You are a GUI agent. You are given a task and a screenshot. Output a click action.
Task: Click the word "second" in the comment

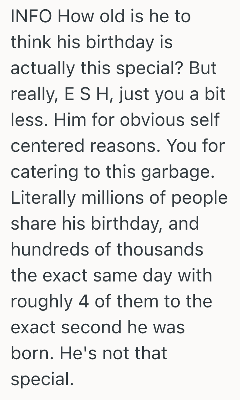click(97, 327)
